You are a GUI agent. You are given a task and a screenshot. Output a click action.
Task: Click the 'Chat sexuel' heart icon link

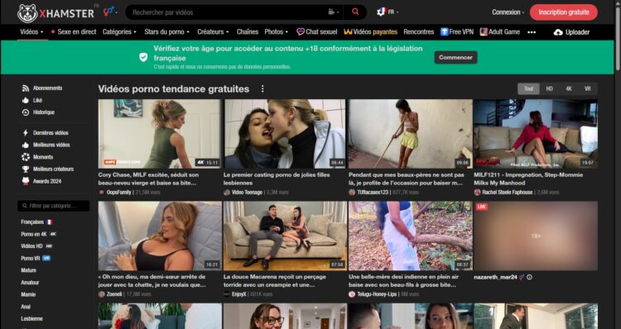[317, 31]
